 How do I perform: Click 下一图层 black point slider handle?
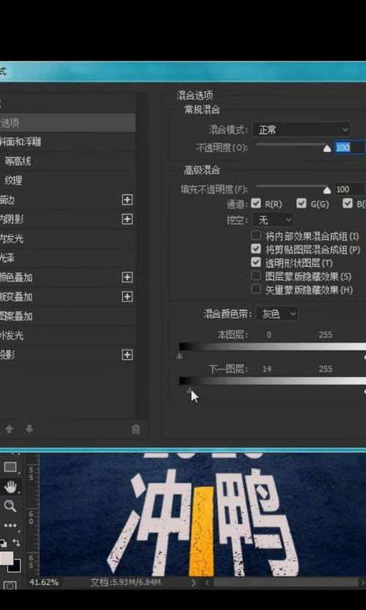point(189,390)
